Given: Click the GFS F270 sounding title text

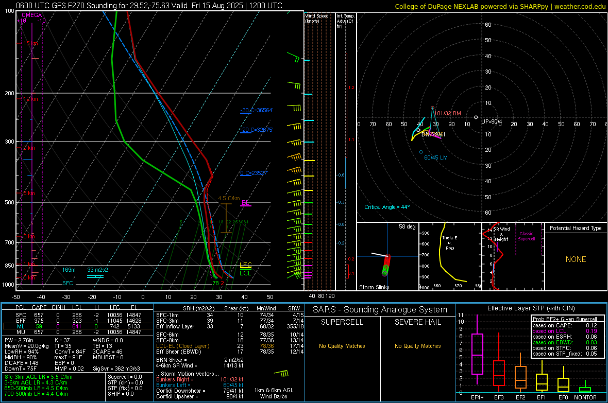Looking at the screenshot, I should (149, 6).
